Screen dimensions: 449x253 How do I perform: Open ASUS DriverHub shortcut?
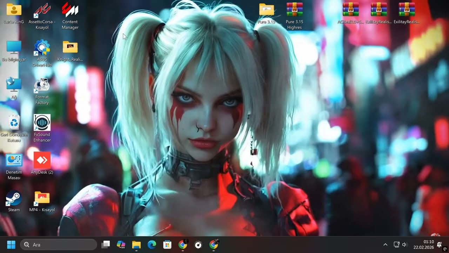pyautogui.click(x=42, y=54)
